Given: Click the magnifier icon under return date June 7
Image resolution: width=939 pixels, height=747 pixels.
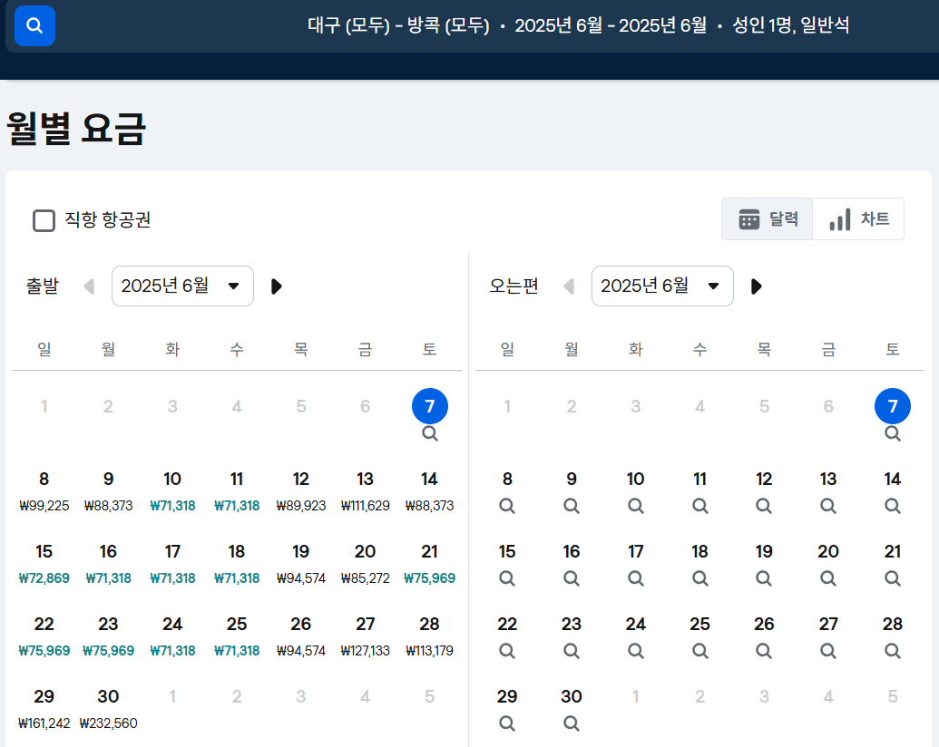Looking at the screenshot, I should [x=892, y=433].
